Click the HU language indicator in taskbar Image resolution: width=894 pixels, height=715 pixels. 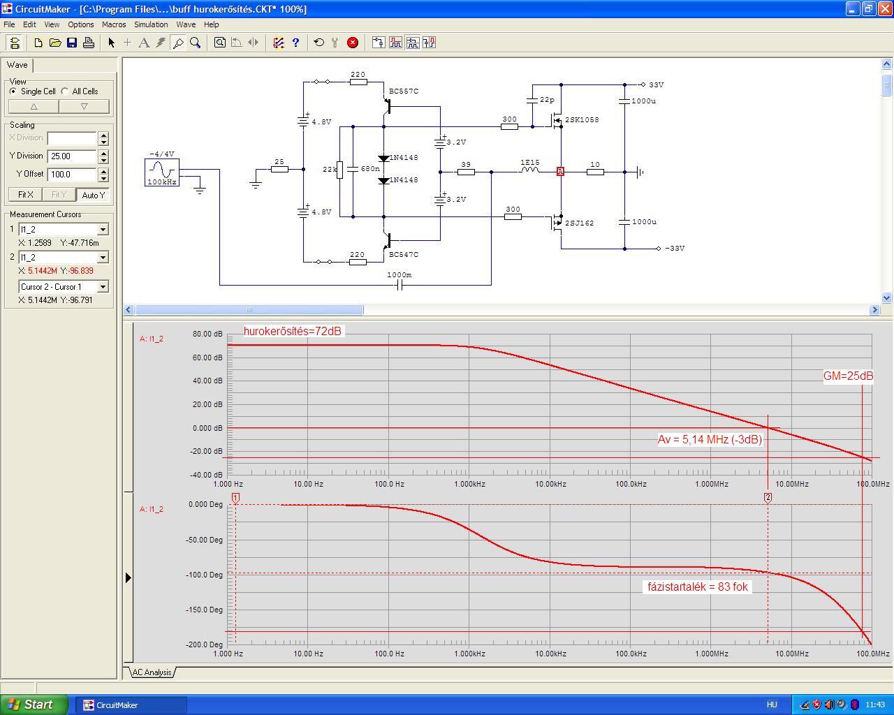click(x=772, y=705)
